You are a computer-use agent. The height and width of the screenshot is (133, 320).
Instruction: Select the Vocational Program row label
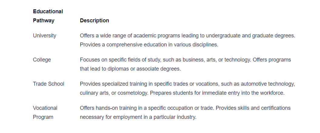pyautogui.click(x=45, y=112)
